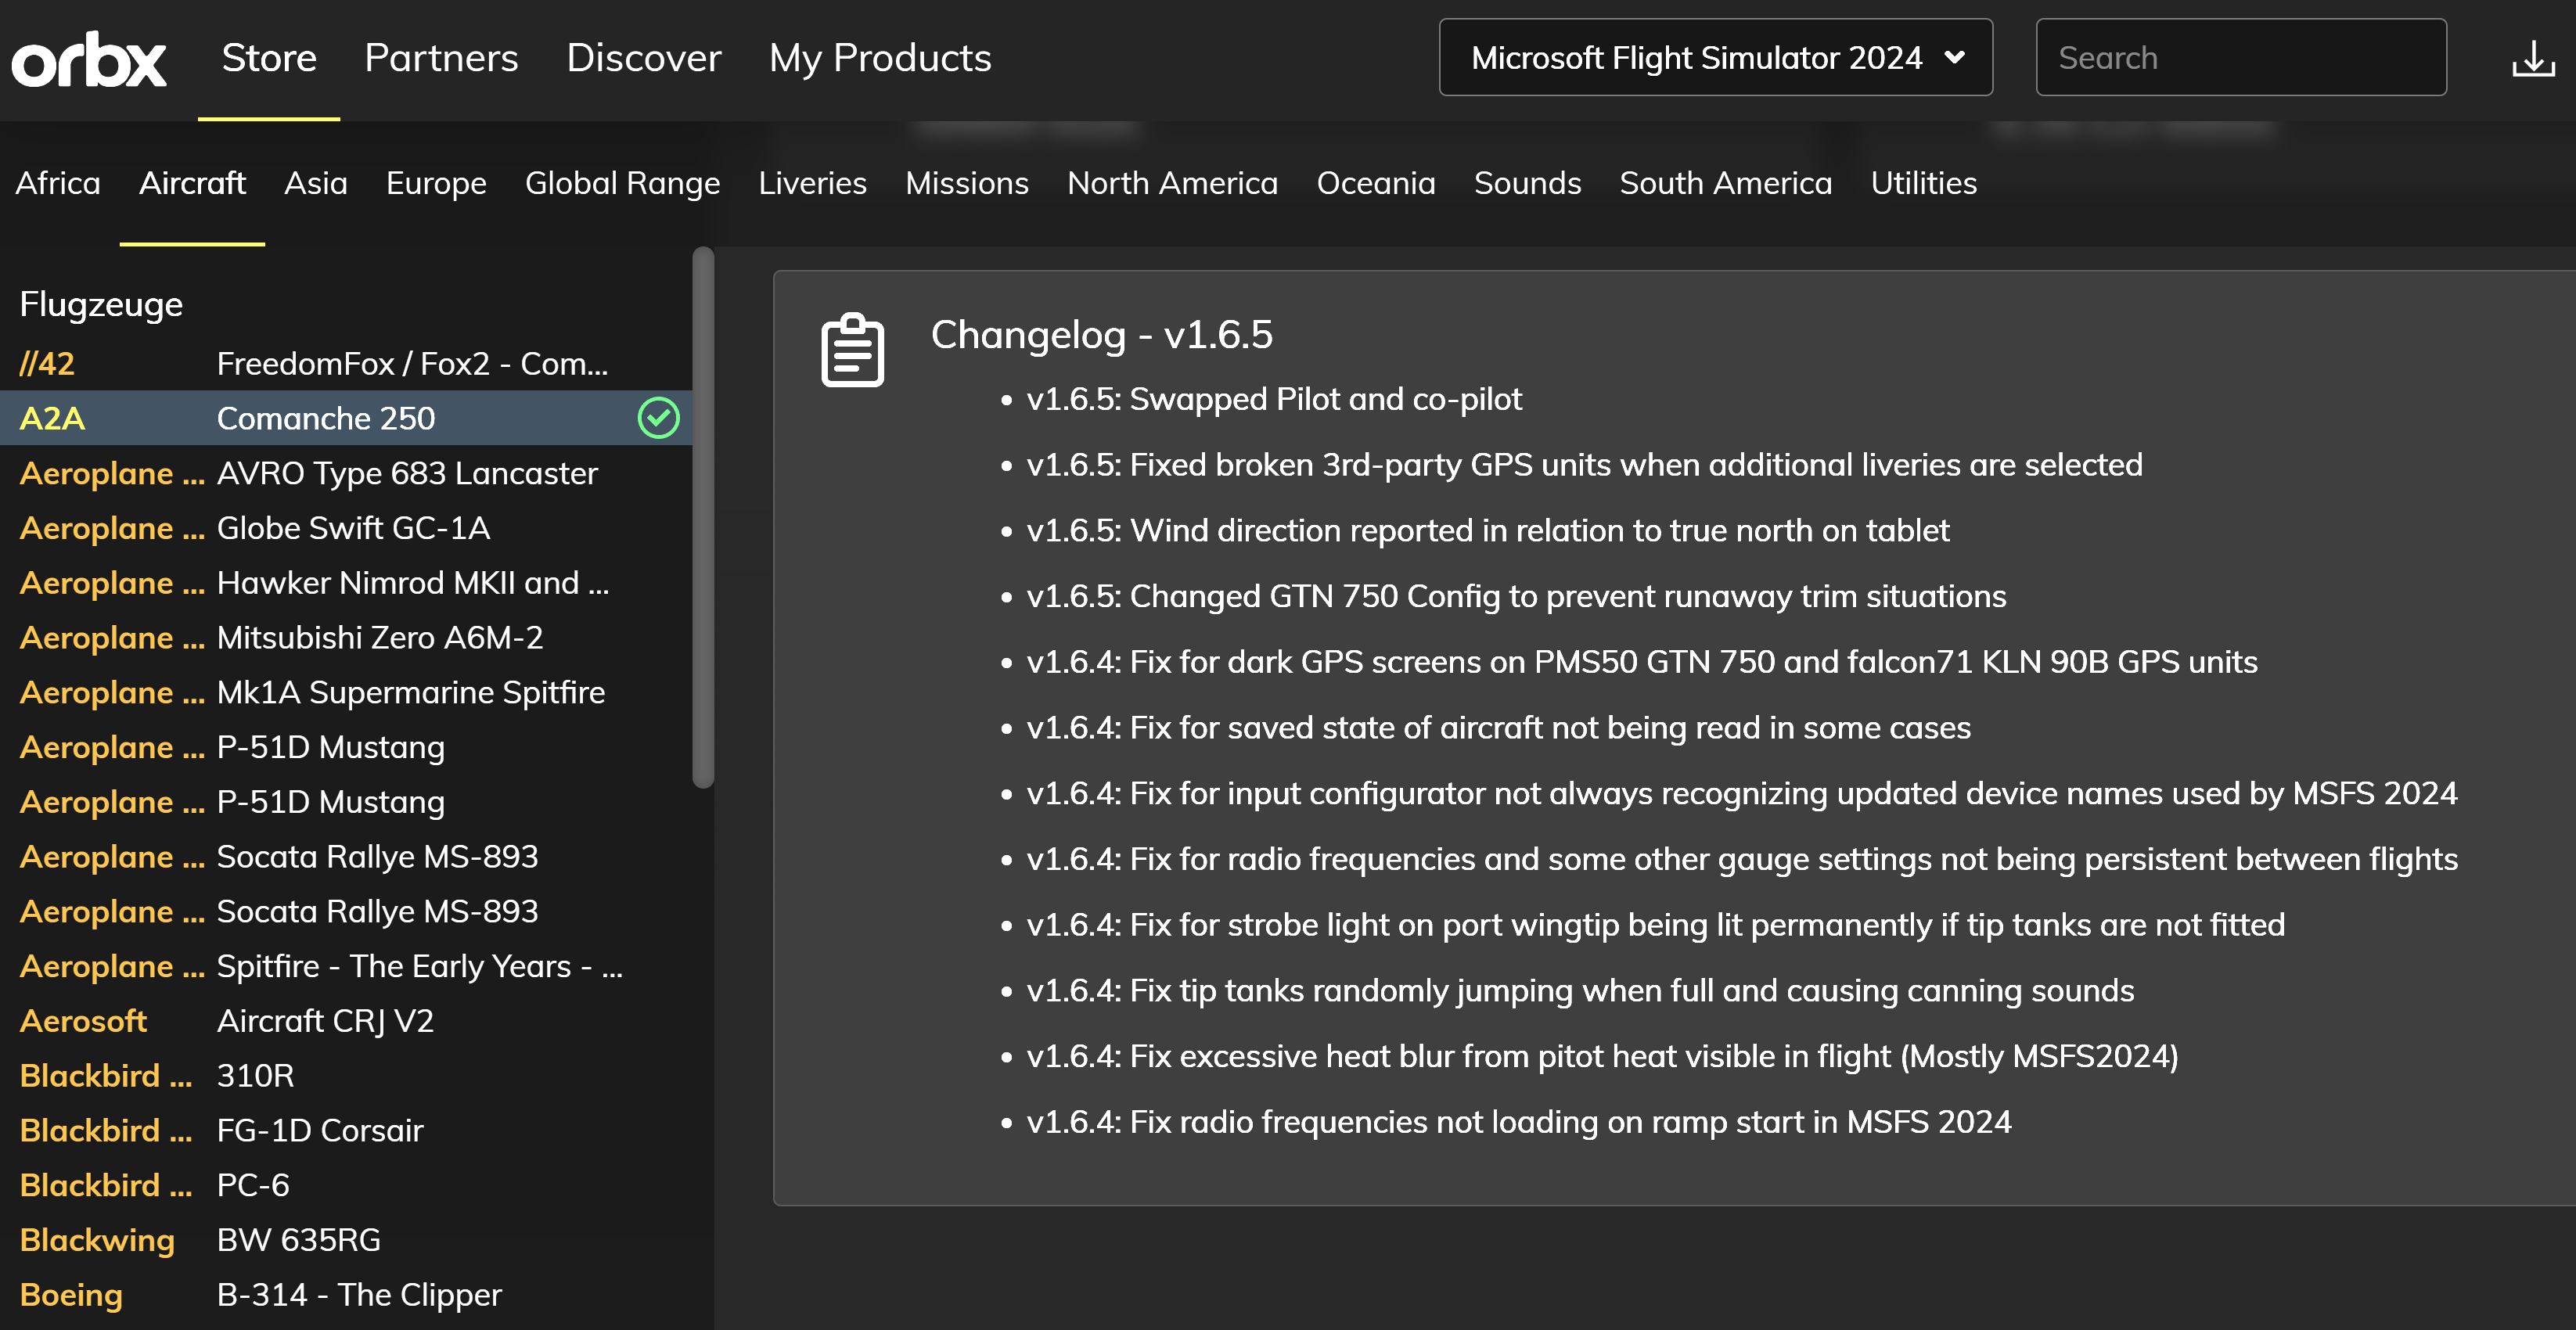Click the 'Fixed broken 3rd-party GPS units' entry

(1584, 466)
